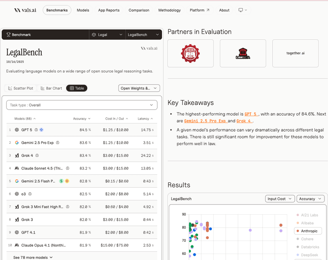Click the green dollar badge on Gemini 2.5 Flash

(60, 181)
